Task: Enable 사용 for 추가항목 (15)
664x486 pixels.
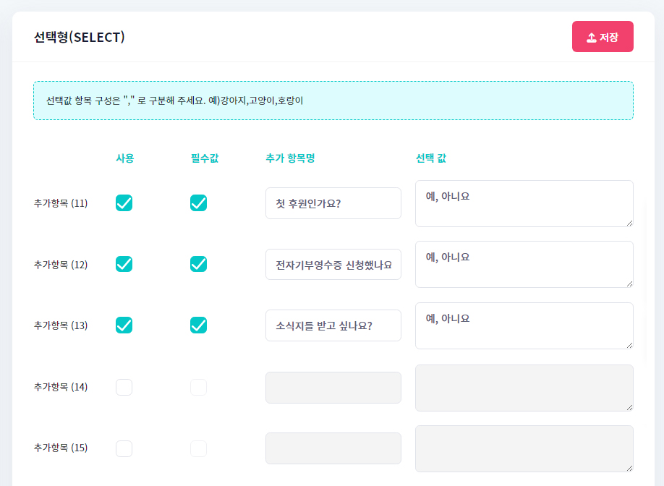Action: click(x=124, y=448)
